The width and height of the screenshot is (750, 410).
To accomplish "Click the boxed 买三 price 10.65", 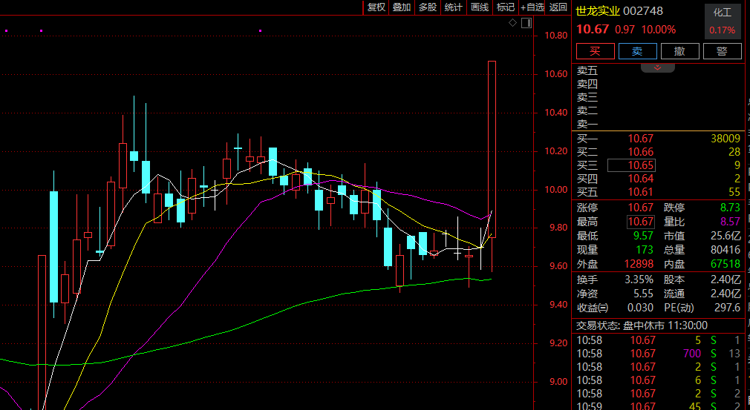I will (631, 165).
